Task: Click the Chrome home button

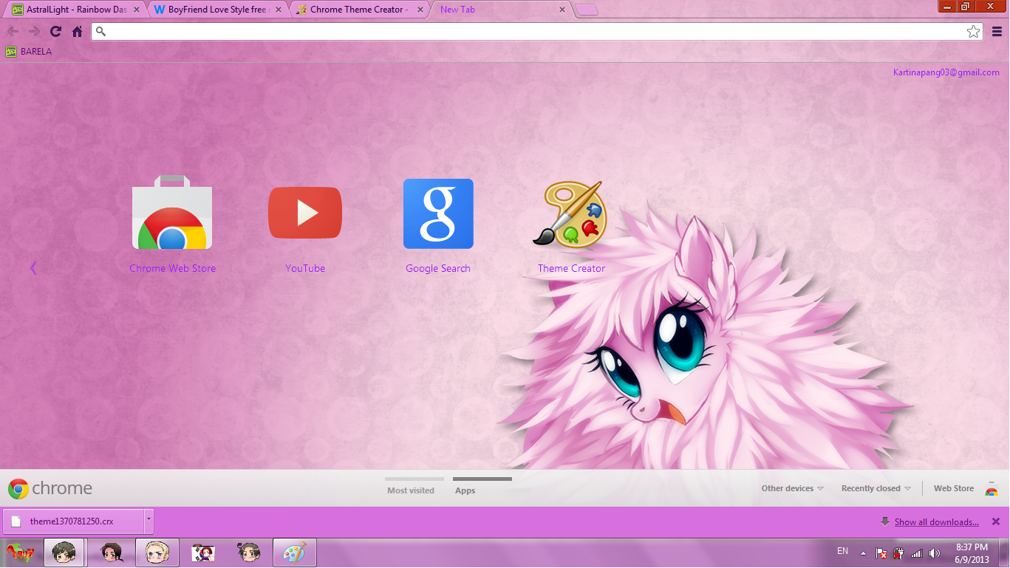Action: pos(76,31)
